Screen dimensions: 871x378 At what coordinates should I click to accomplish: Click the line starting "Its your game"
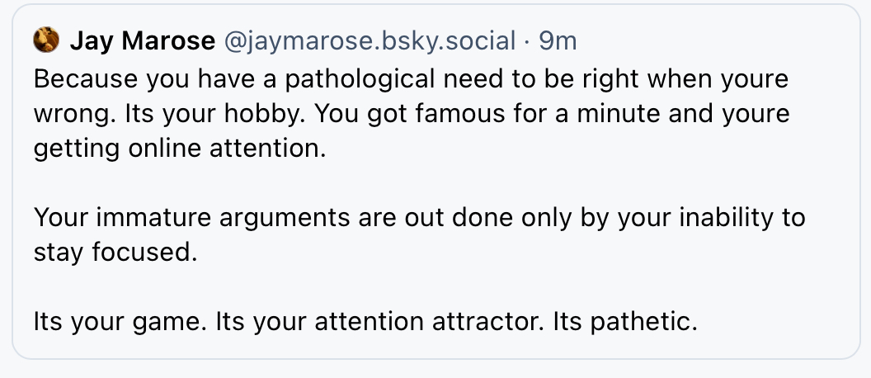(x=365, y=321)
